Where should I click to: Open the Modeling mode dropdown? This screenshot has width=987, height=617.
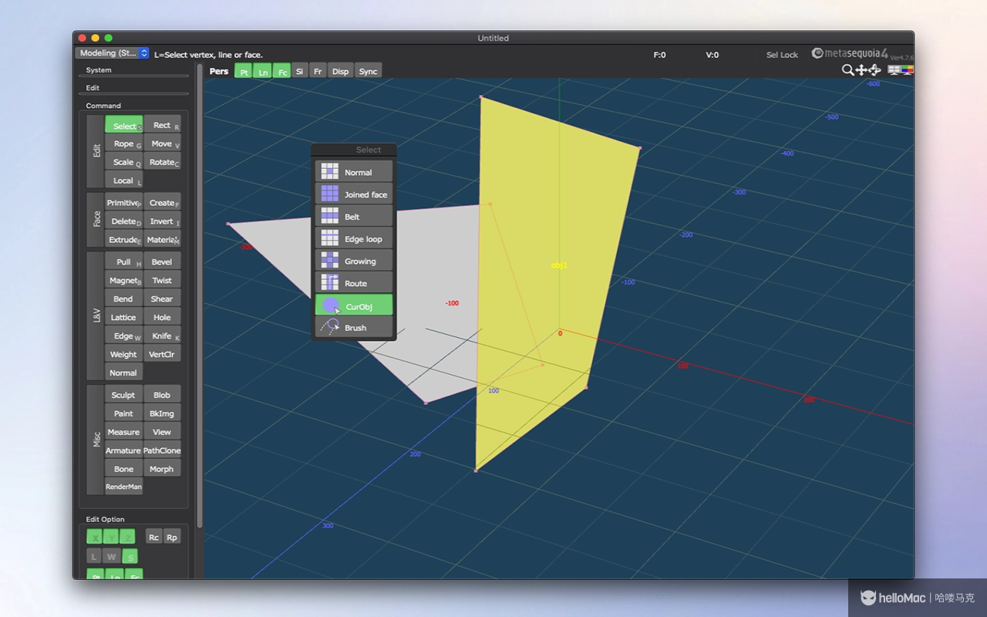[113, 53]
